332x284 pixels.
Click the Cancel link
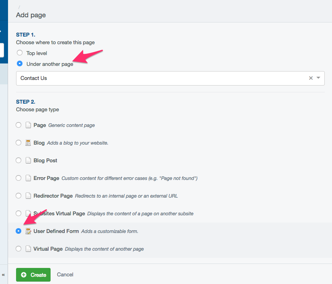coord(65,275)
